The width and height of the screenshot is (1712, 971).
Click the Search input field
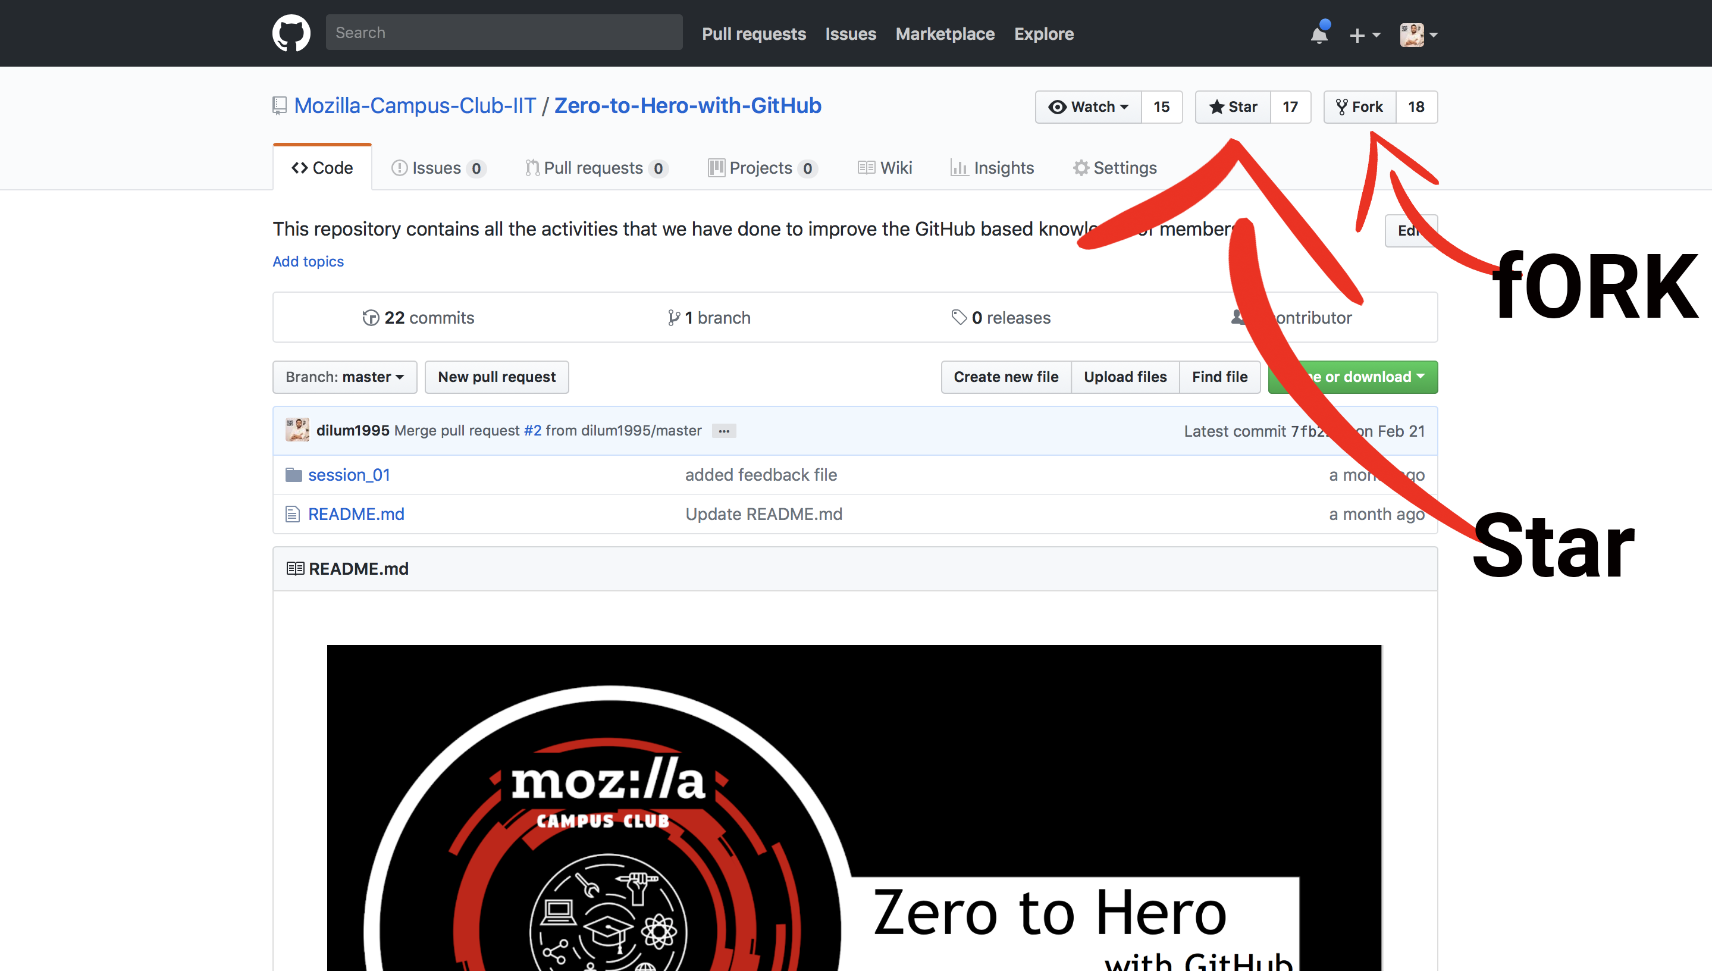(503, 33)
